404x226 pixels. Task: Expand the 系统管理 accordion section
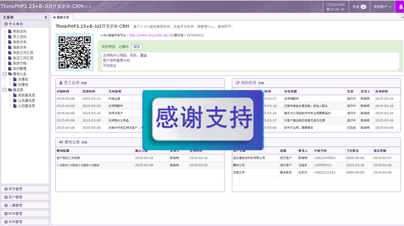(25, 222)
